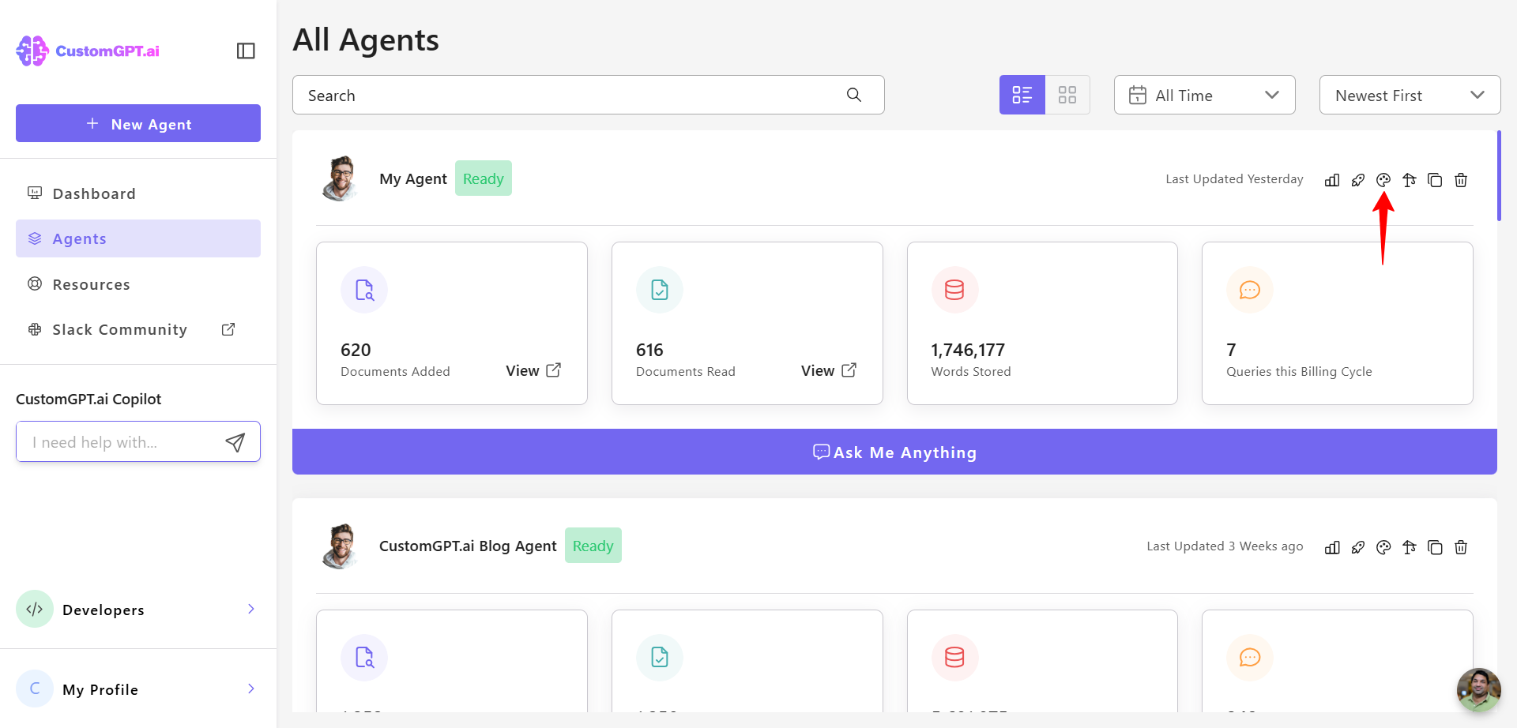Expand the Developers section chevron
This screenshot has width=1517, height=728.
(x=251, y=609)
